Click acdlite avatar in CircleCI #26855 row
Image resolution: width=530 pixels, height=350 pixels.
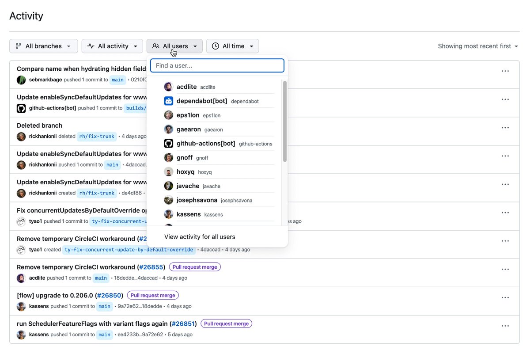(21, 278)
